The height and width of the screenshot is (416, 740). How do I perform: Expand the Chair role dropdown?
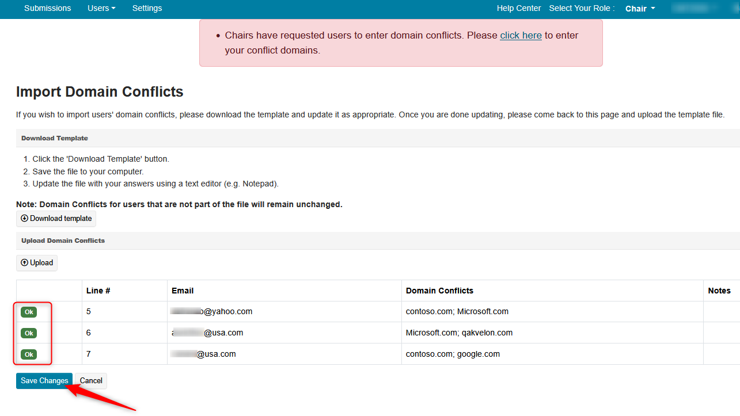pyautogui.click(x=640, y=9)
